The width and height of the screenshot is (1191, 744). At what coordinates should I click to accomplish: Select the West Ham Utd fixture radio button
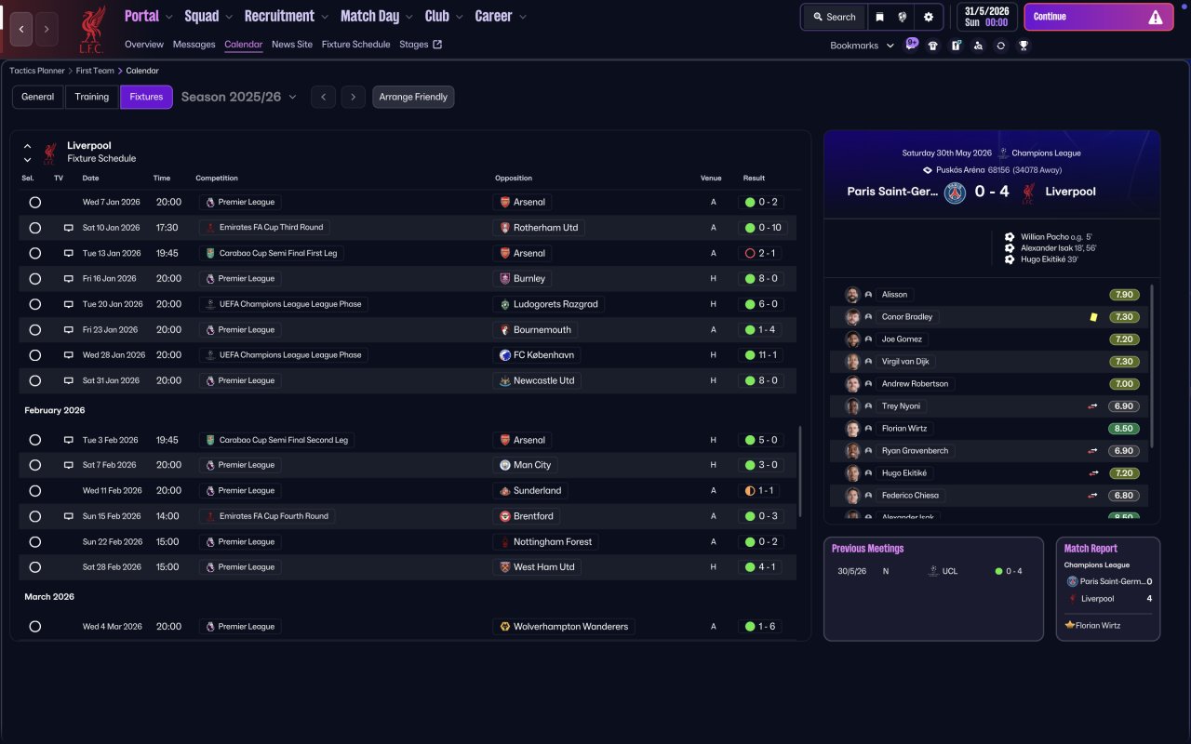[34, 567]
